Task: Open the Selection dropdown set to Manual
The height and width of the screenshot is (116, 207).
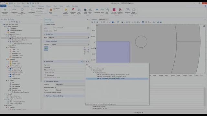Action: (70, 44)
